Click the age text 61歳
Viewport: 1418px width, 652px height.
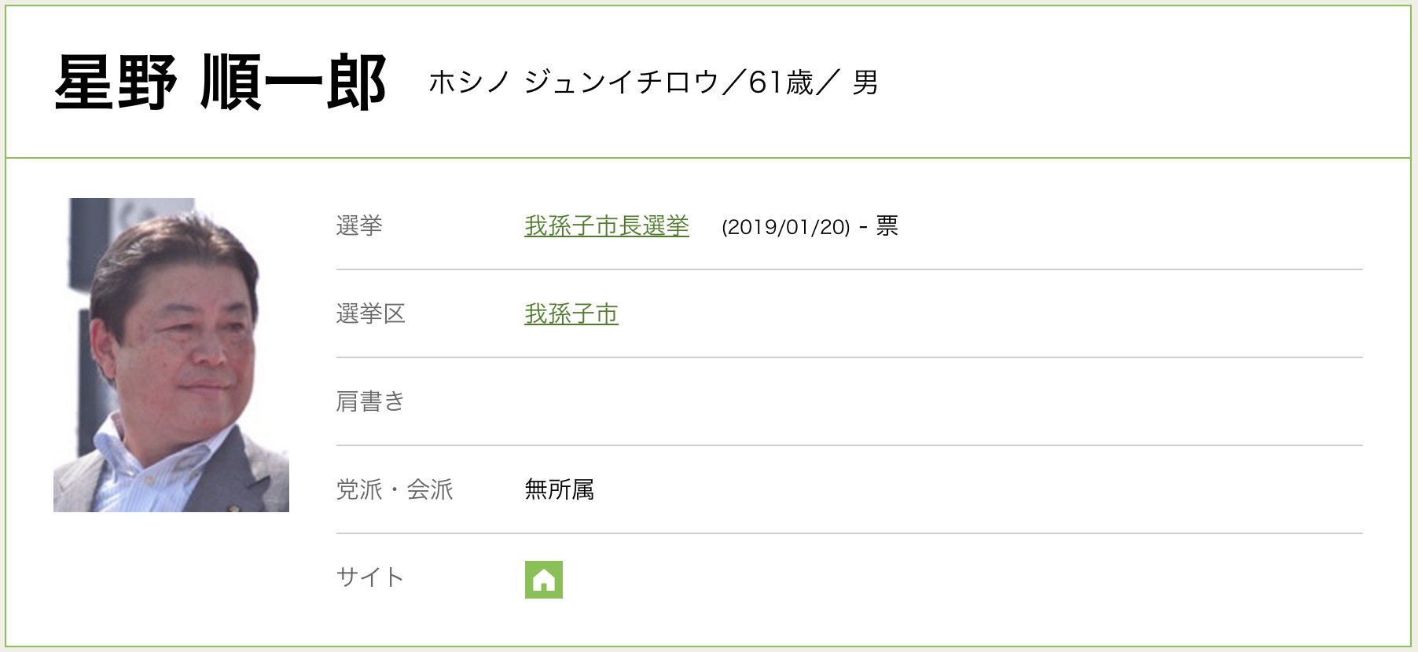tap(781, 82)
